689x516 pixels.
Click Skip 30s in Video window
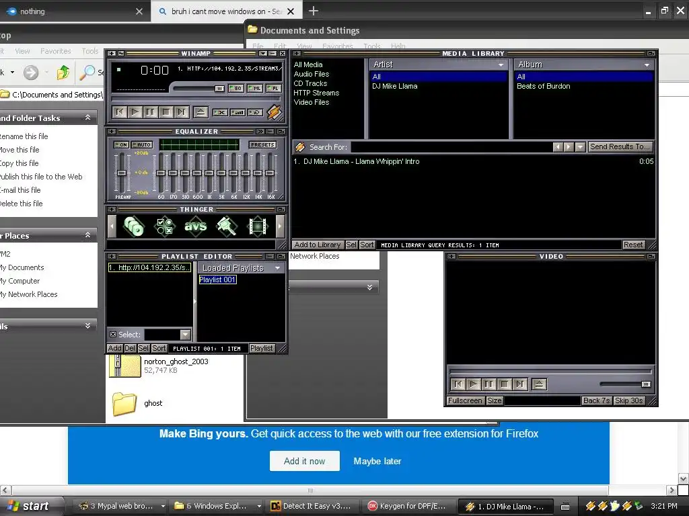point(629,400)
